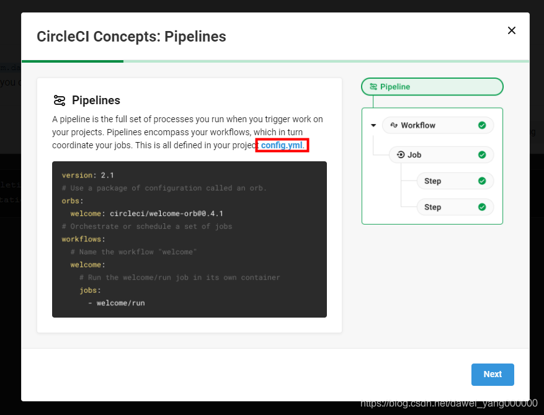Select the second Step node
Image resolution: width=544 pixels, height=415 pixels.
click(x=455, y=207)
